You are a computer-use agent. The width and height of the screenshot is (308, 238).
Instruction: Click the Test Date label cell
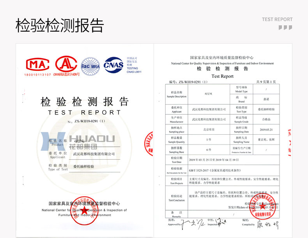[x=177, y=160]
